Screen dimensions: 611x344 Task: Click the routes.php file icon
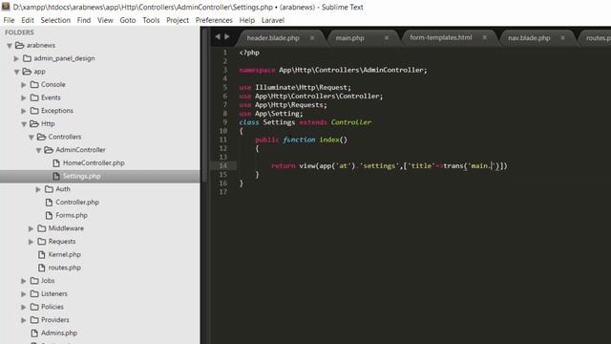42,268
